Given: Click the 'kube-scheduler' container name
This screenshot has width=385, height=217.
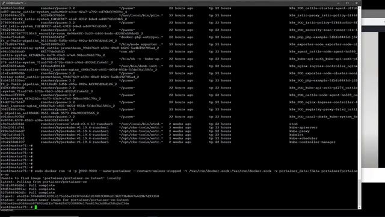Looking at the screenshot, I should click(x=303, y=139).
